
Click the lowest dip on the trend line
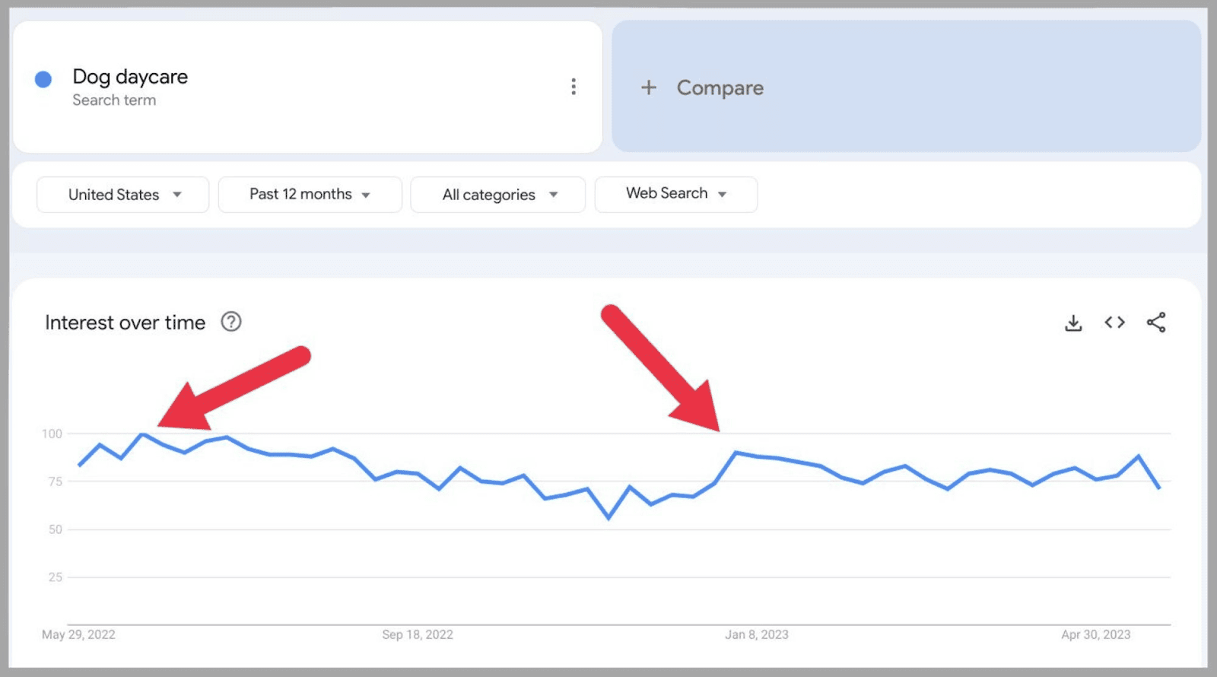608,520
